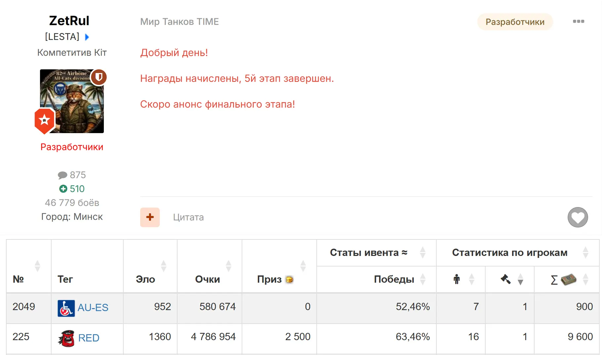Click the RED clan emblem icon
The width and height of the screenshot is (602, 355).
pos(66,338)
